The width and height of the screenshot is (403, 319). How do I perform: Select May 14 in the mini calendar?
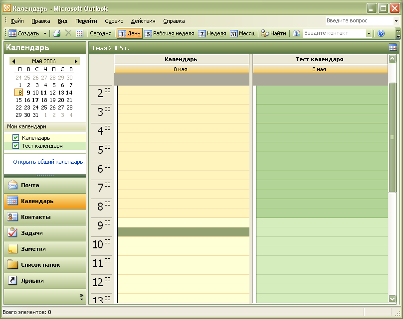[x=69, y=93]
